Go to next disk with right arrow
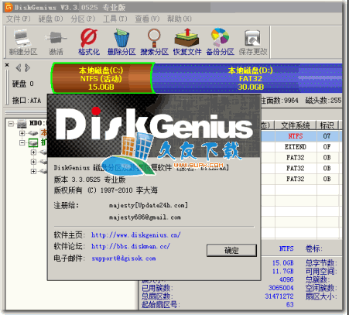 [x=27, y=68]
